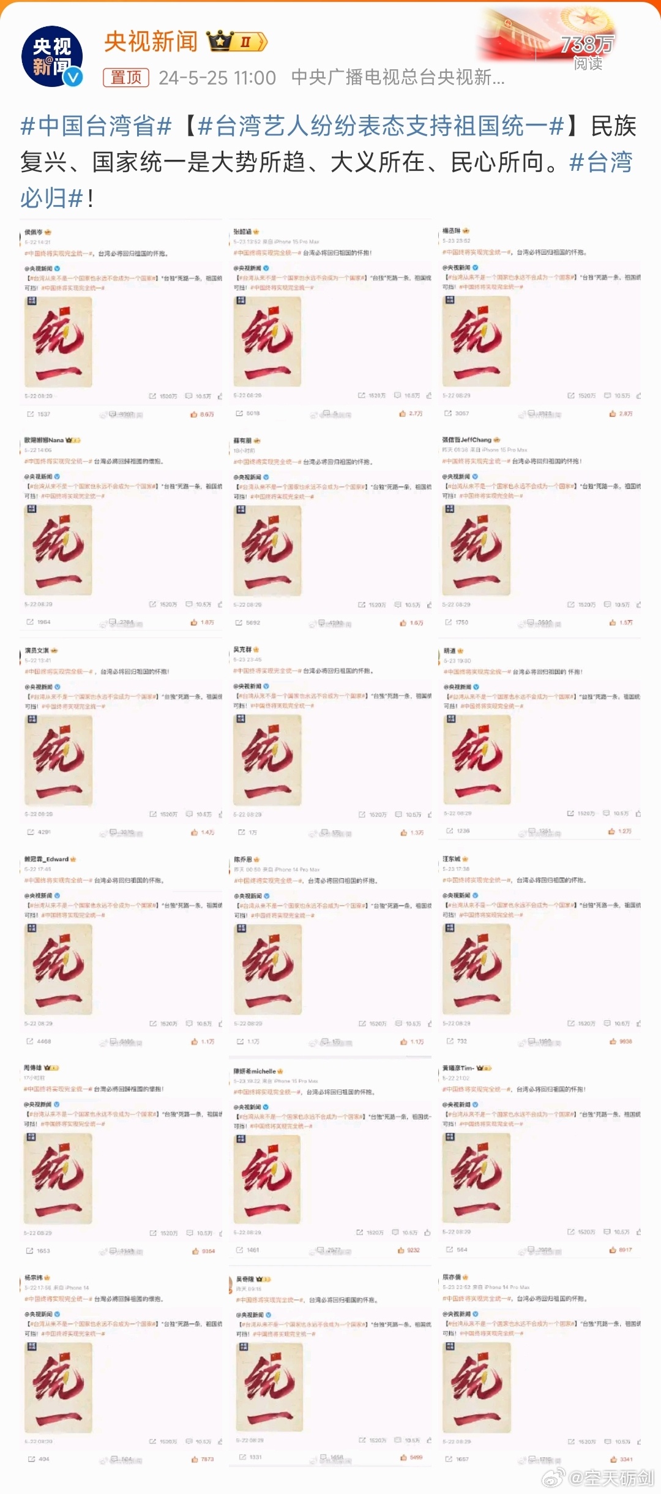Image resolution: width=661 pixels, height=1494 pixels.
Task: Open the 苏有朋 repost screenshot thumbnail
Action: point(330,531)
